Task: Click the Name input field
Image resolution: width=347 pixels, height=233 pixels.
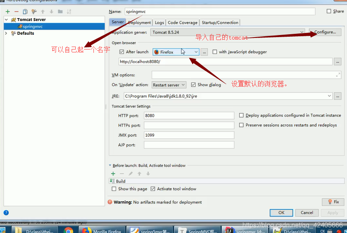Action: 220,12
